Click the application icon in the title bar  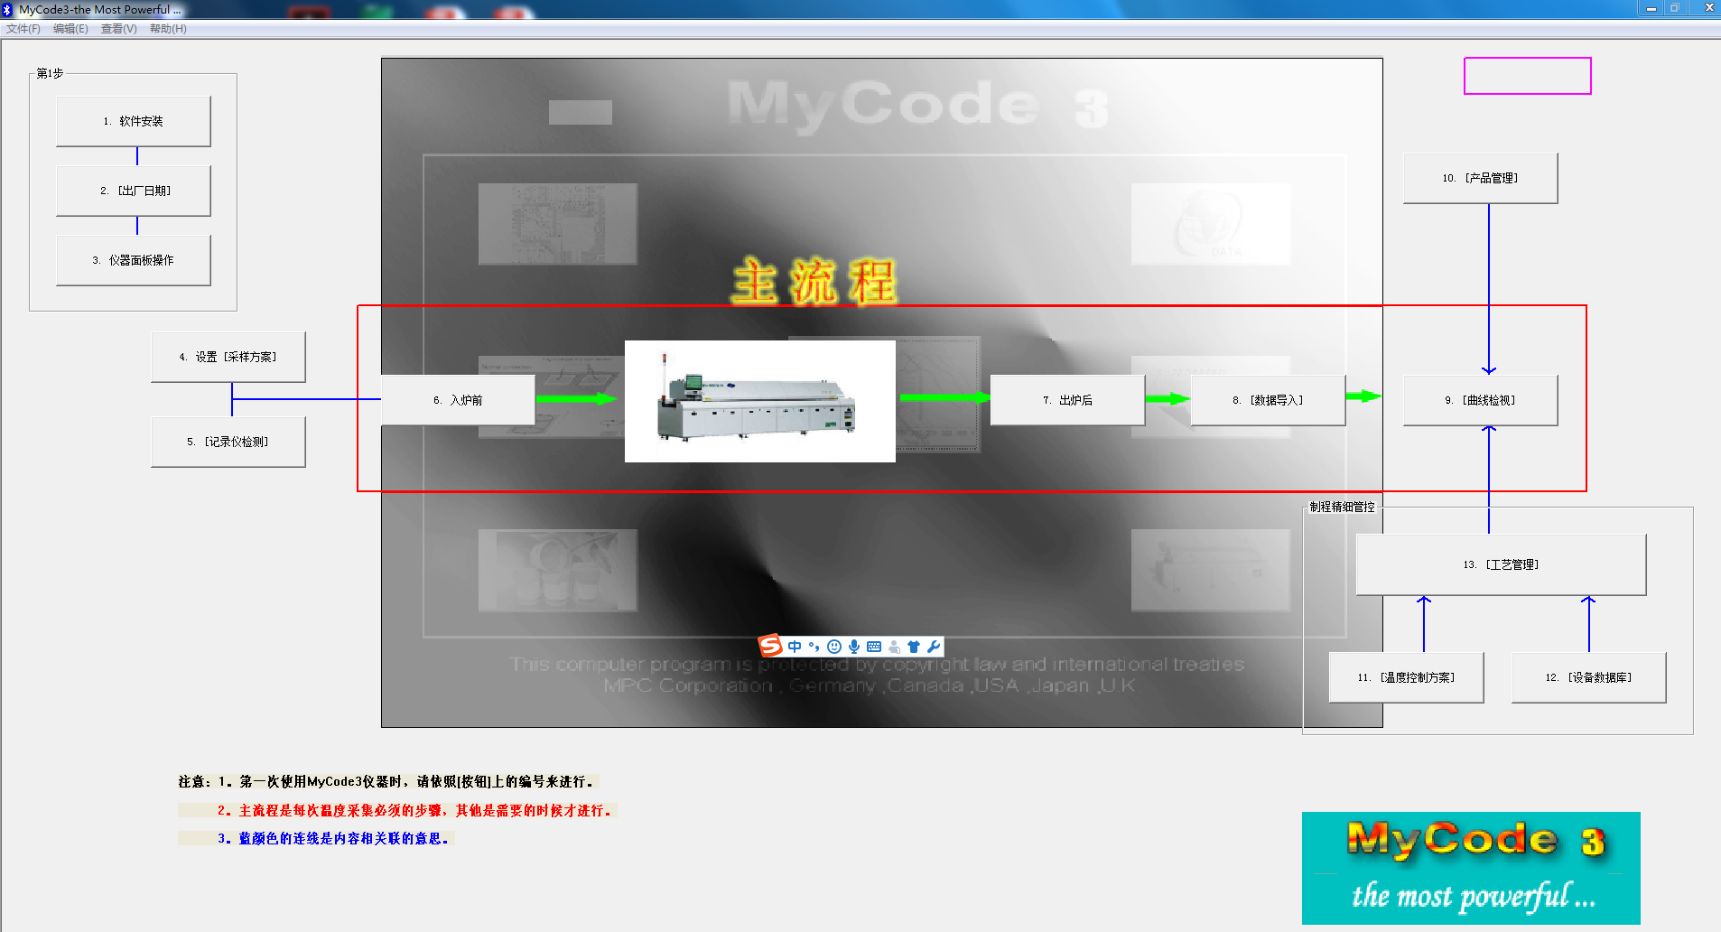[x=8, y=9]
